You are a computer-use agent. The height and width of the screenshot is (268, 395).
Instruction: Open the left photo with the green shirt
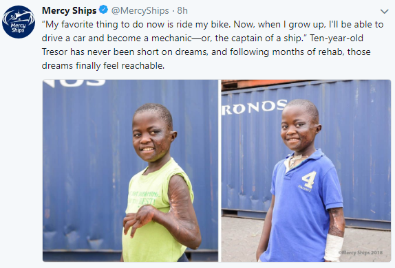[130, 170]
